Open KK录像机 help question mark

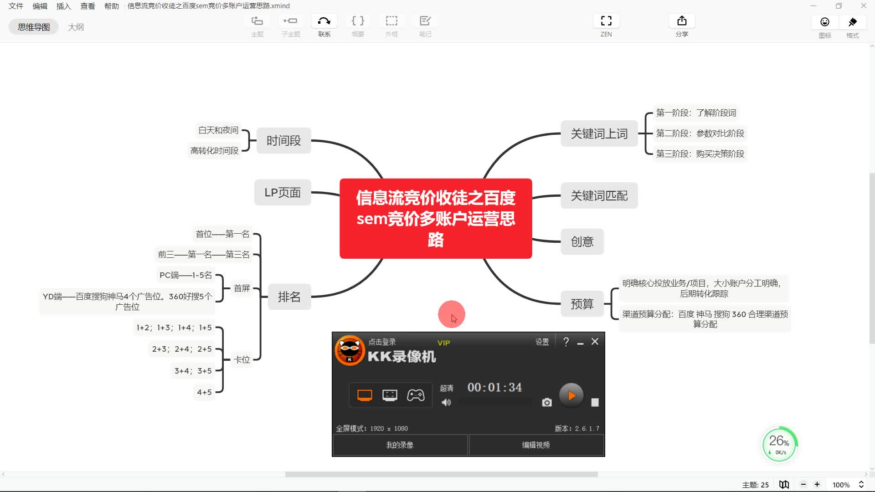pyautogui.click(x=566, y=342)
